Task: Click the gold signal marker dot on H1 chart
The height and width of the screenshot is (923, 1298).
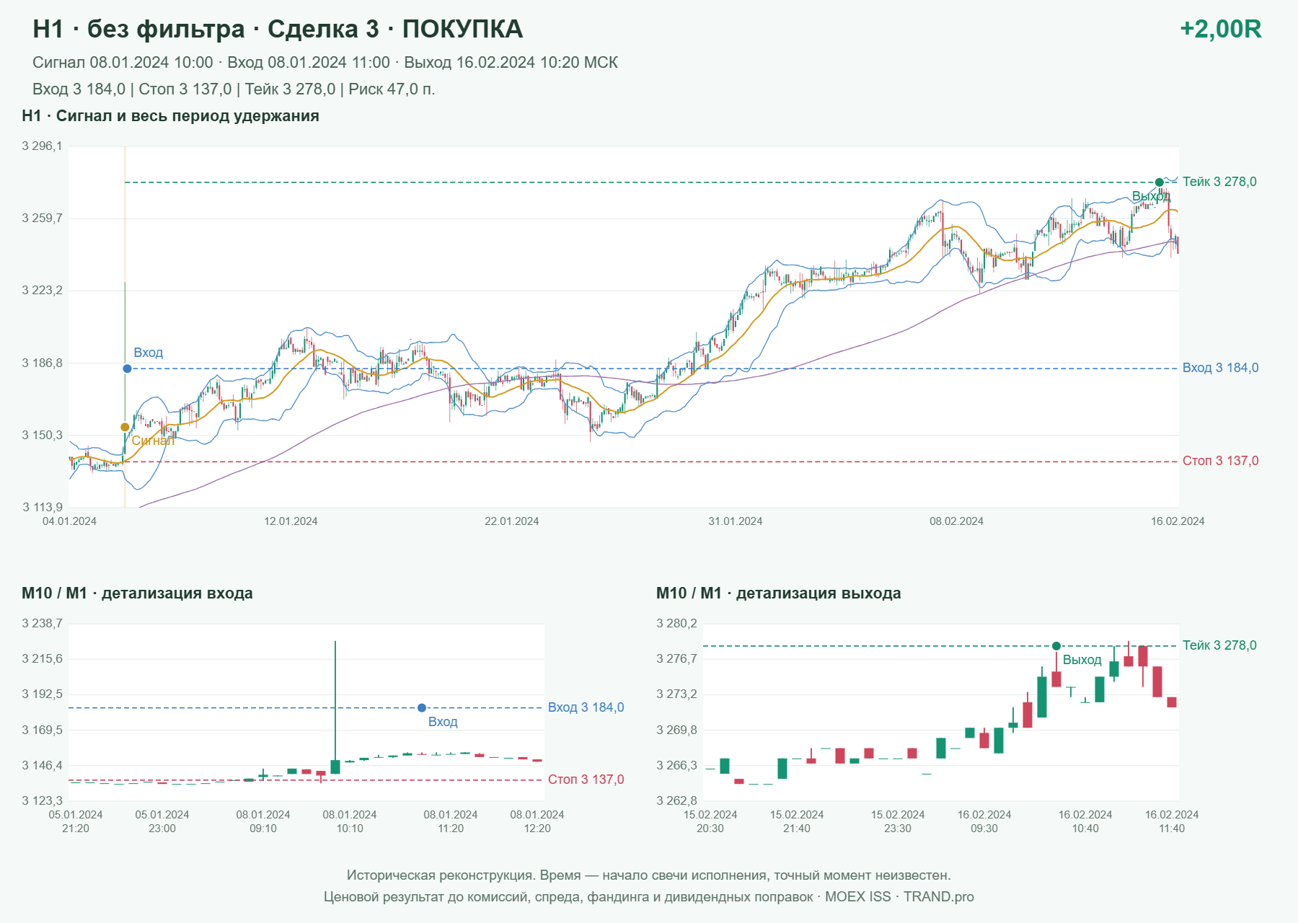Action: [125, 427]
